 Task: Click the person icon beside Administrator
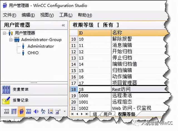[23, 46]
